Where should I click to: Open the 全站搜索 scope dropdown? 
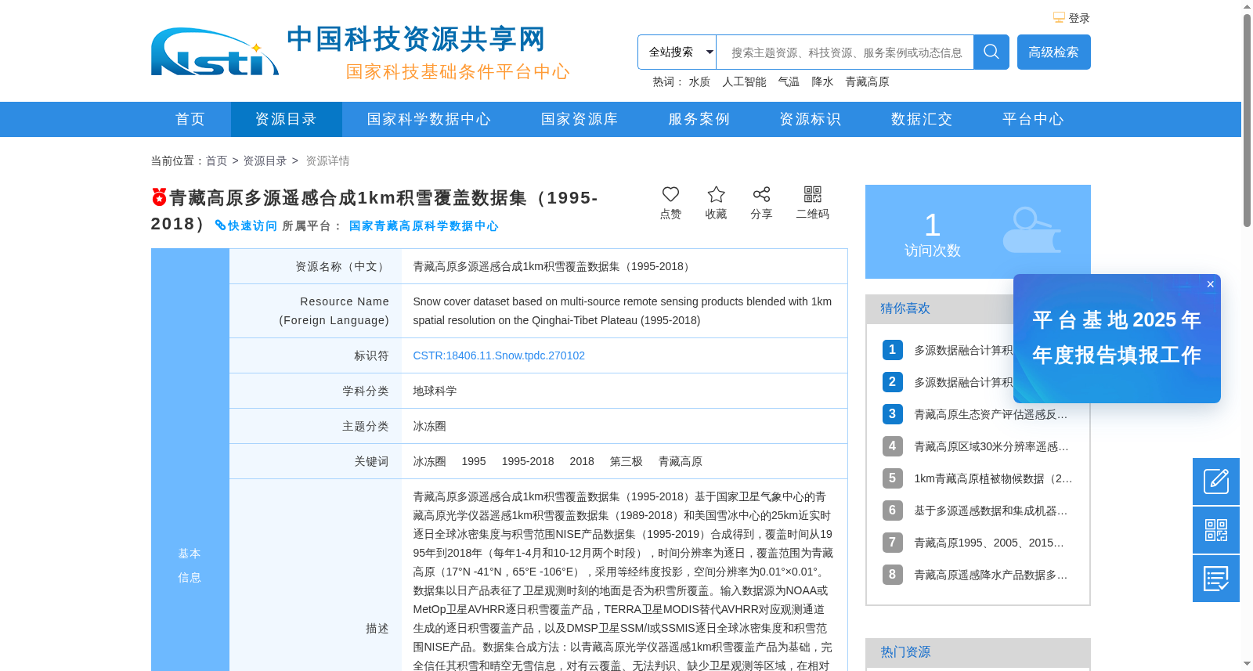(x=677, y=52)
